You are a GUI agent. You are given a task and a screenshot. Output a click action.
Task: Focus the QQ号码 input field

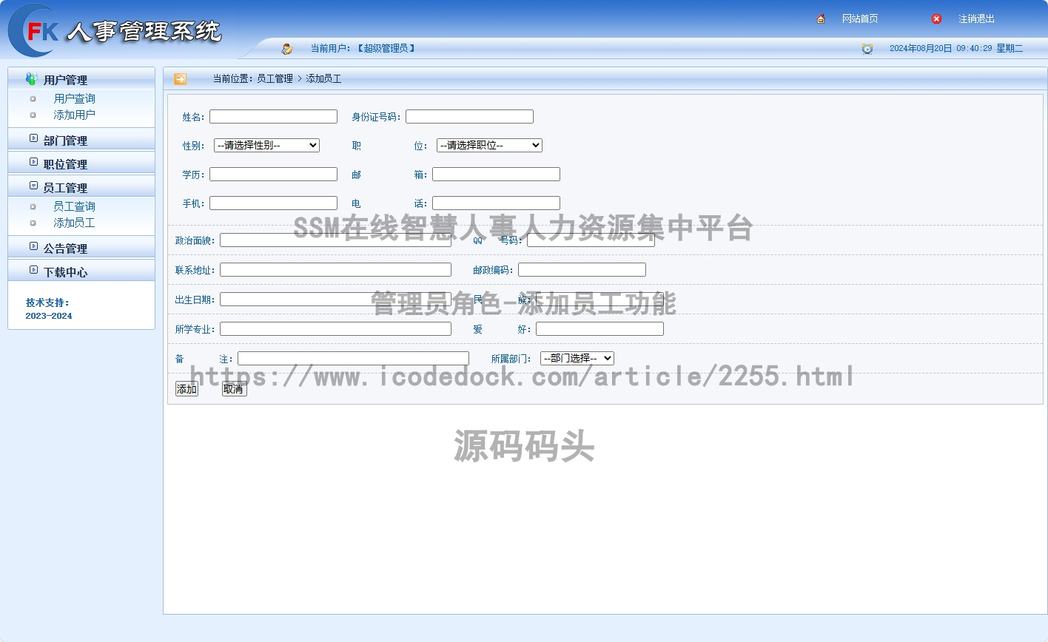pyautogui.click(x=591, y=240)
